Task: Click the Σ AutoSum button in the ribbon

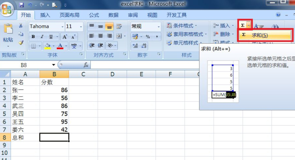Action: point(243,25)
